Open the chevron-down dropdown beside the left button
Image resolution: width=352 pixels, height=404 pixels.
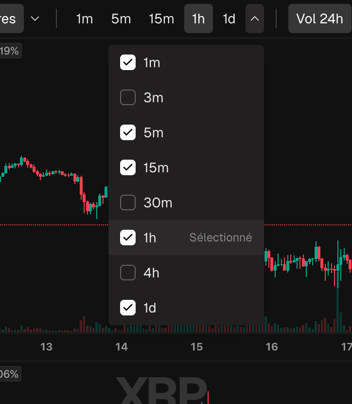pyautogui.click(x=35, y=18)
